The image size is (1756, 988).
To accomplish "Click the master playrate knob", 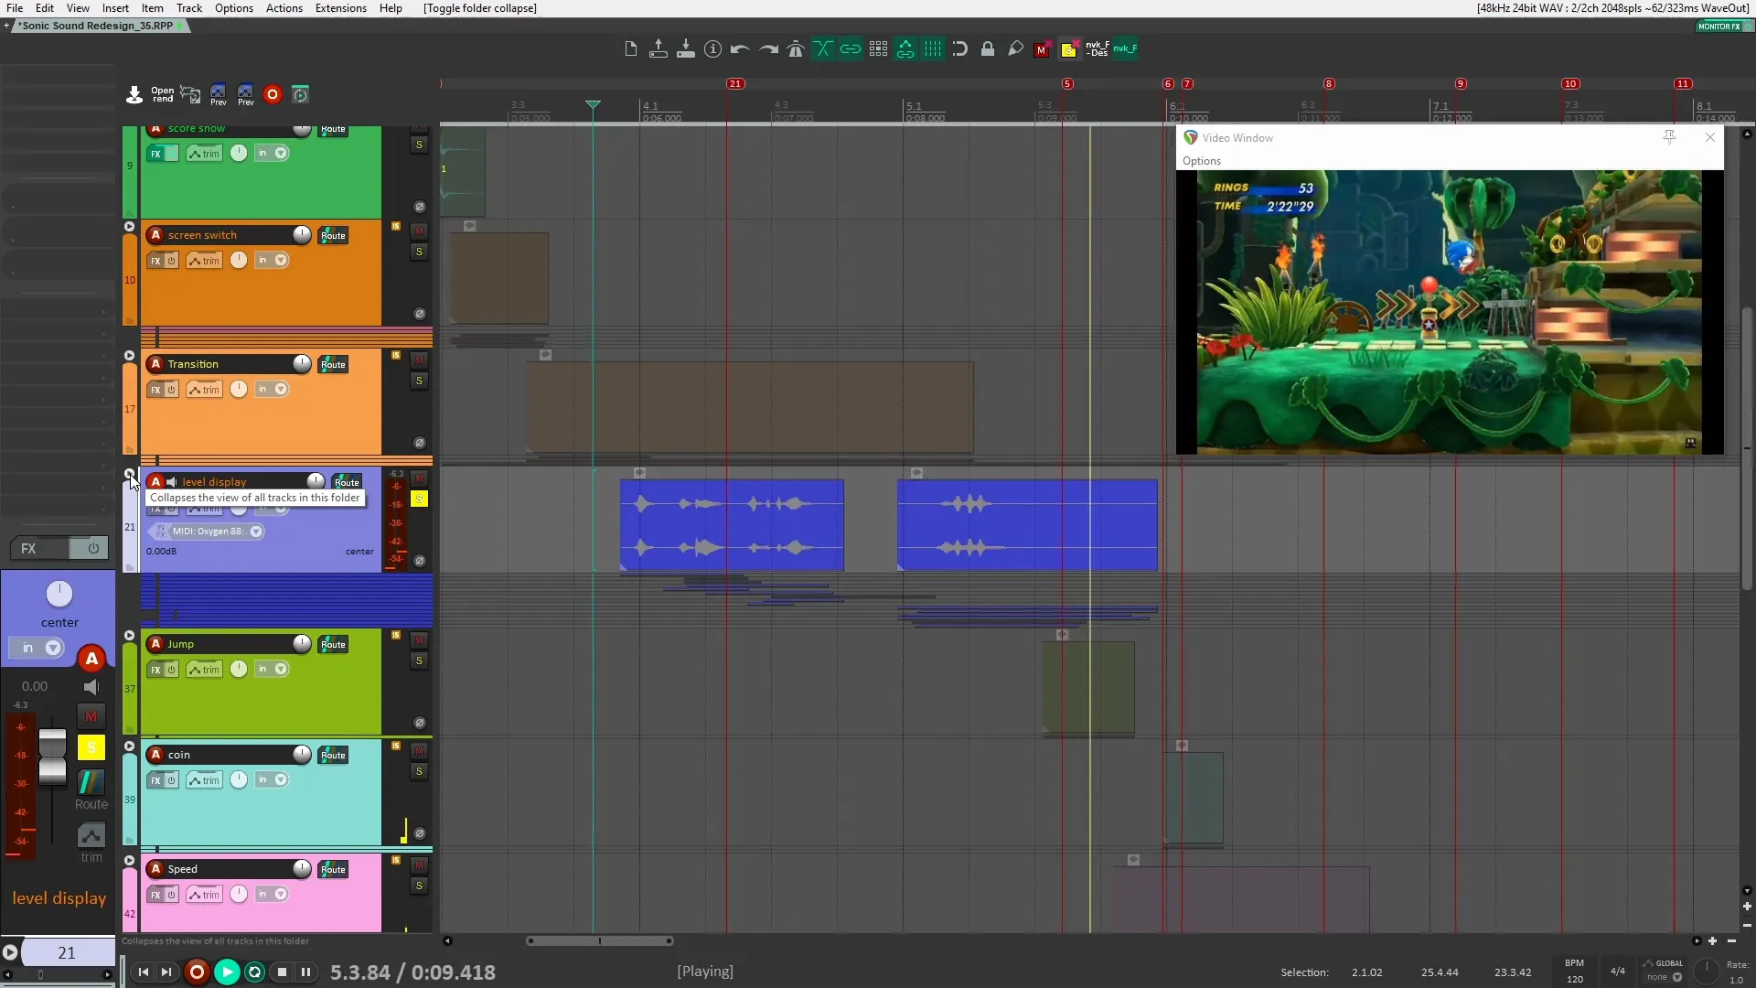I will [1707, 971].
